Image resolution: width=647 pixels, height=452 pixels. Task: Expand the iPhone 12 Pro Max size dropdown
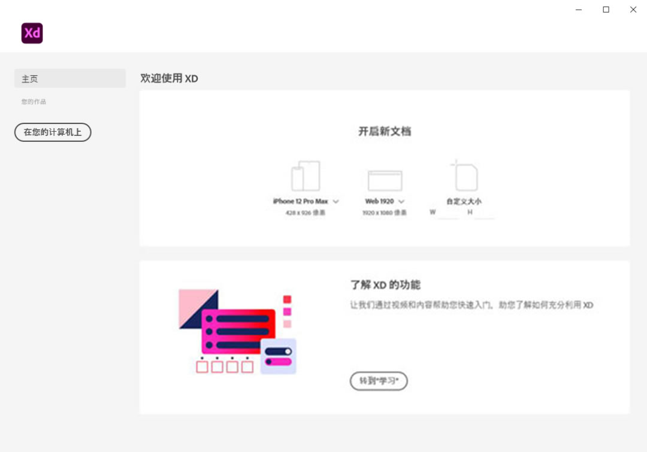[x=336, y=202]
